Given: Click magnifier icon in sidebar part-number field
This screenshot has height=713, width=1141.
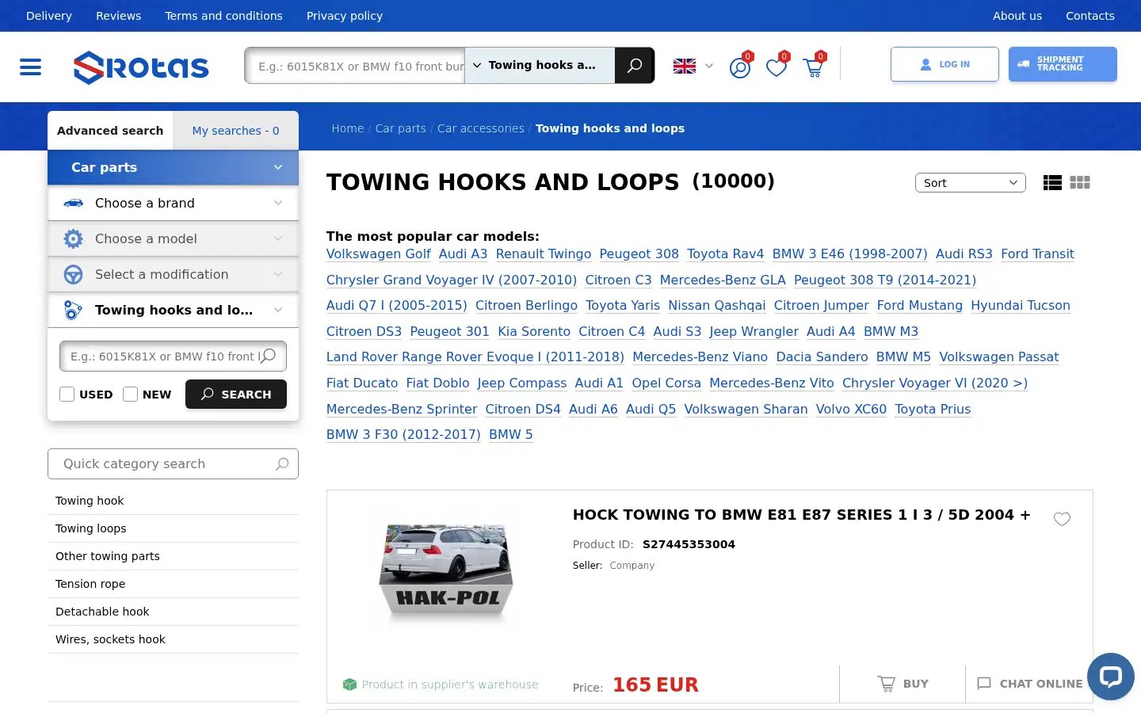Looking at the screenshot, I should [269, 356].
